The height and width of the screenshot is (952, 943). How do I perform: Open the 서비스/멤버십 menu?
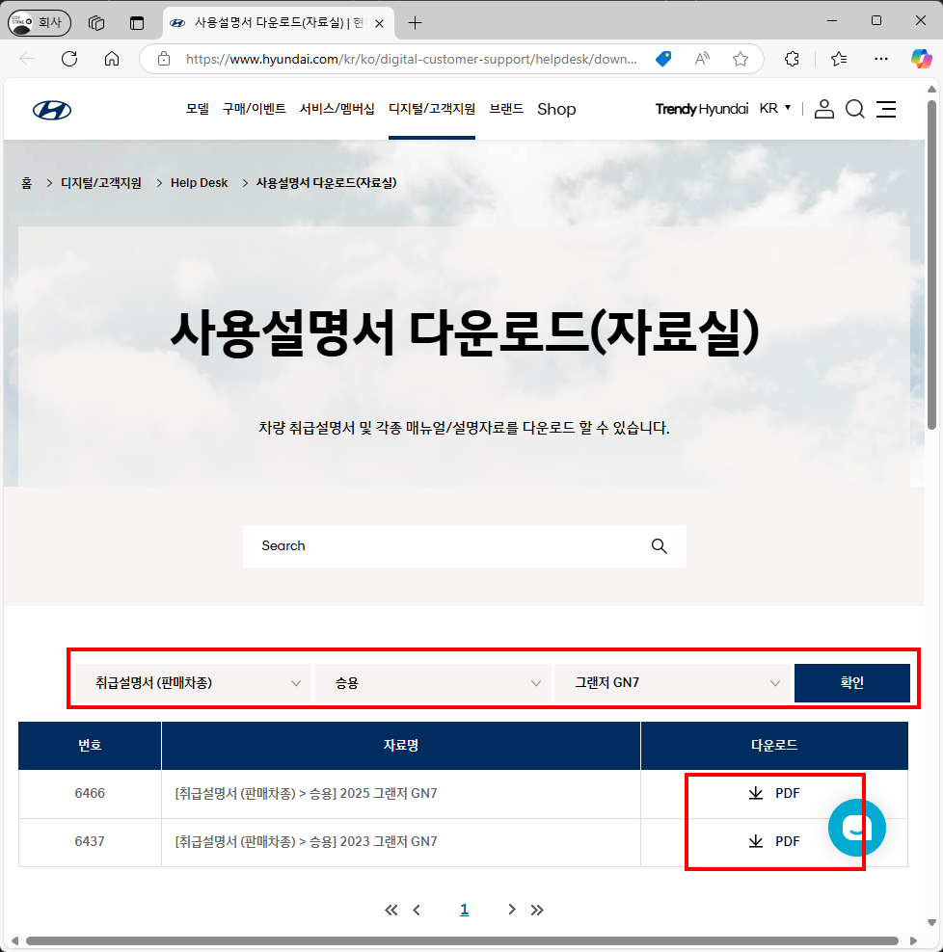pyautogui.click(x=337, y=109)
